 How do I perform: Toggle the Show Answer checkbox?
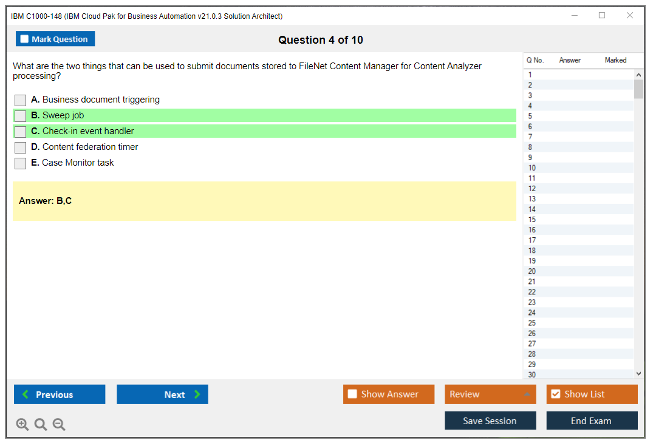tap(353, 394)
